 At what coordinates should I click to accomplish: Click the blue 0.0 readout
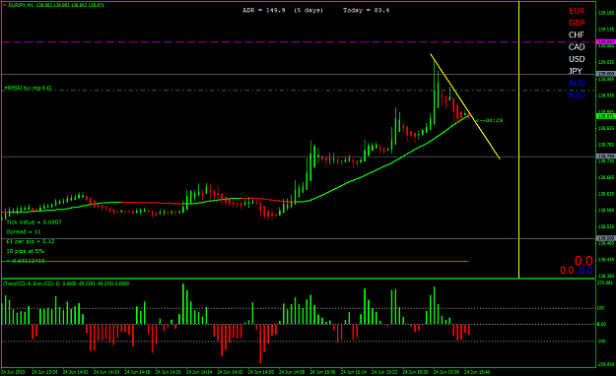(585, 271)
